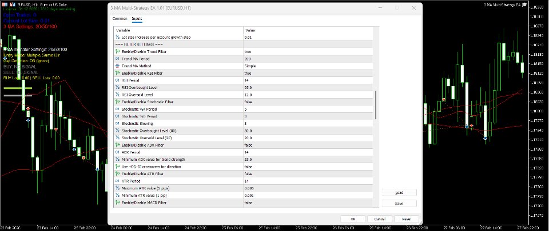Click the Save button

pos(399,204)
